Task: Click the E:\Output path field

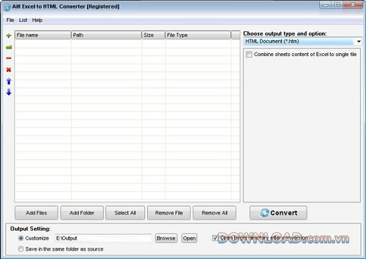Action: point(104,238)
